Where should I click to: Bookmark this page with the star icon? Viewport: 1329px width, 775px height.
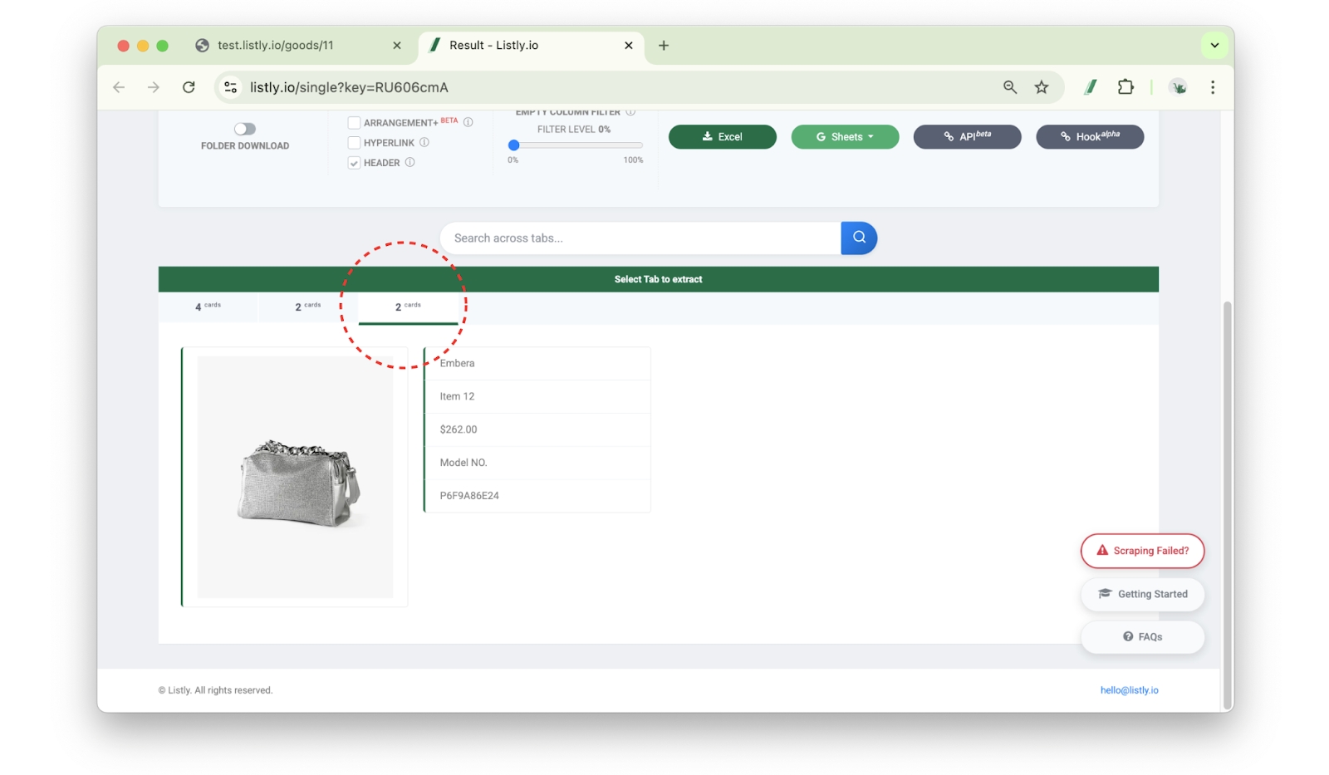point(1041,87)
